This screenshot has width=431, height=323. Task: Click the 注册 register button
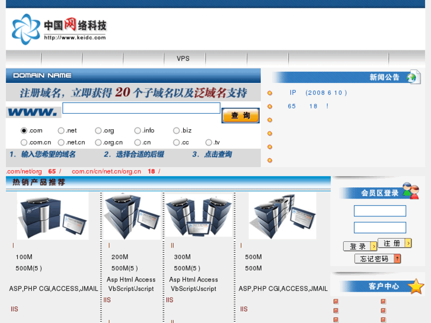395,243
